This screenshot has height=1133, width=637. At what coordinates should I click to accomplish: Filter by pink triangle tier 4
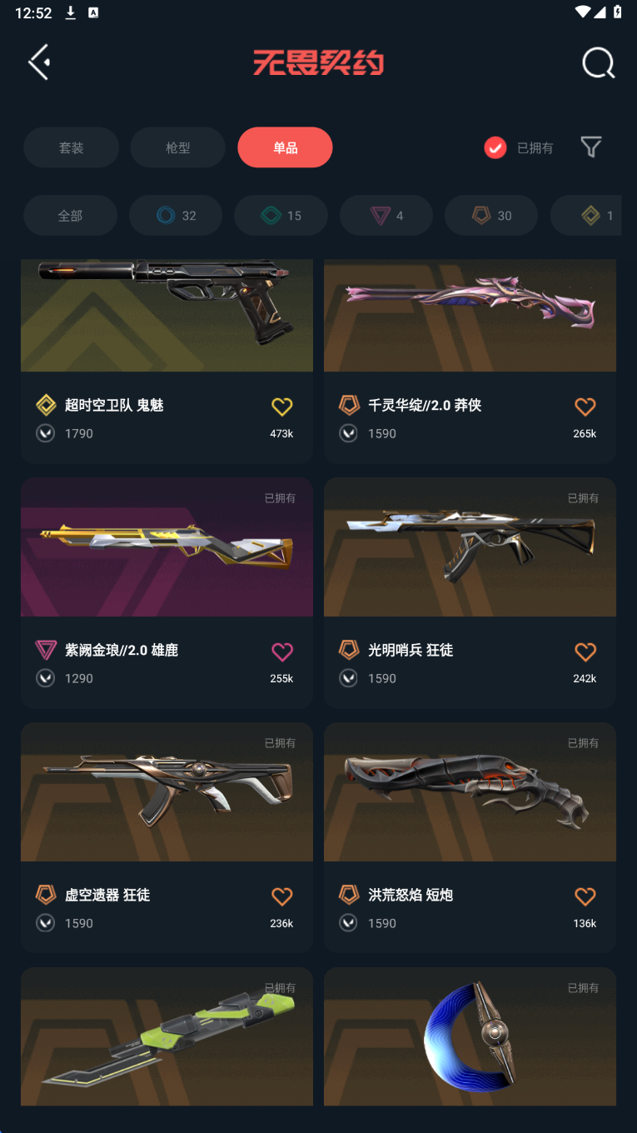tap(386, 216)
